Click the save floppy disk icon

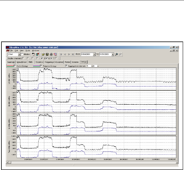(x=47, y=54)
